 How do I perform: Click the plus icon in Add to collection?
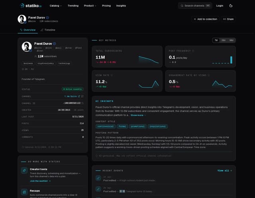[195, 19]
